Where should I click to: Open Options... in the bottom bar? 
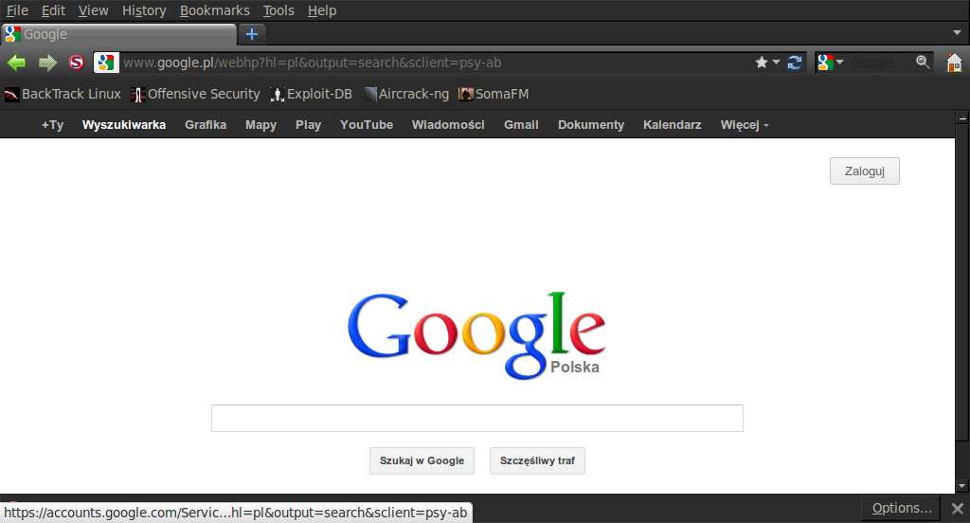[x=902, y=508]
